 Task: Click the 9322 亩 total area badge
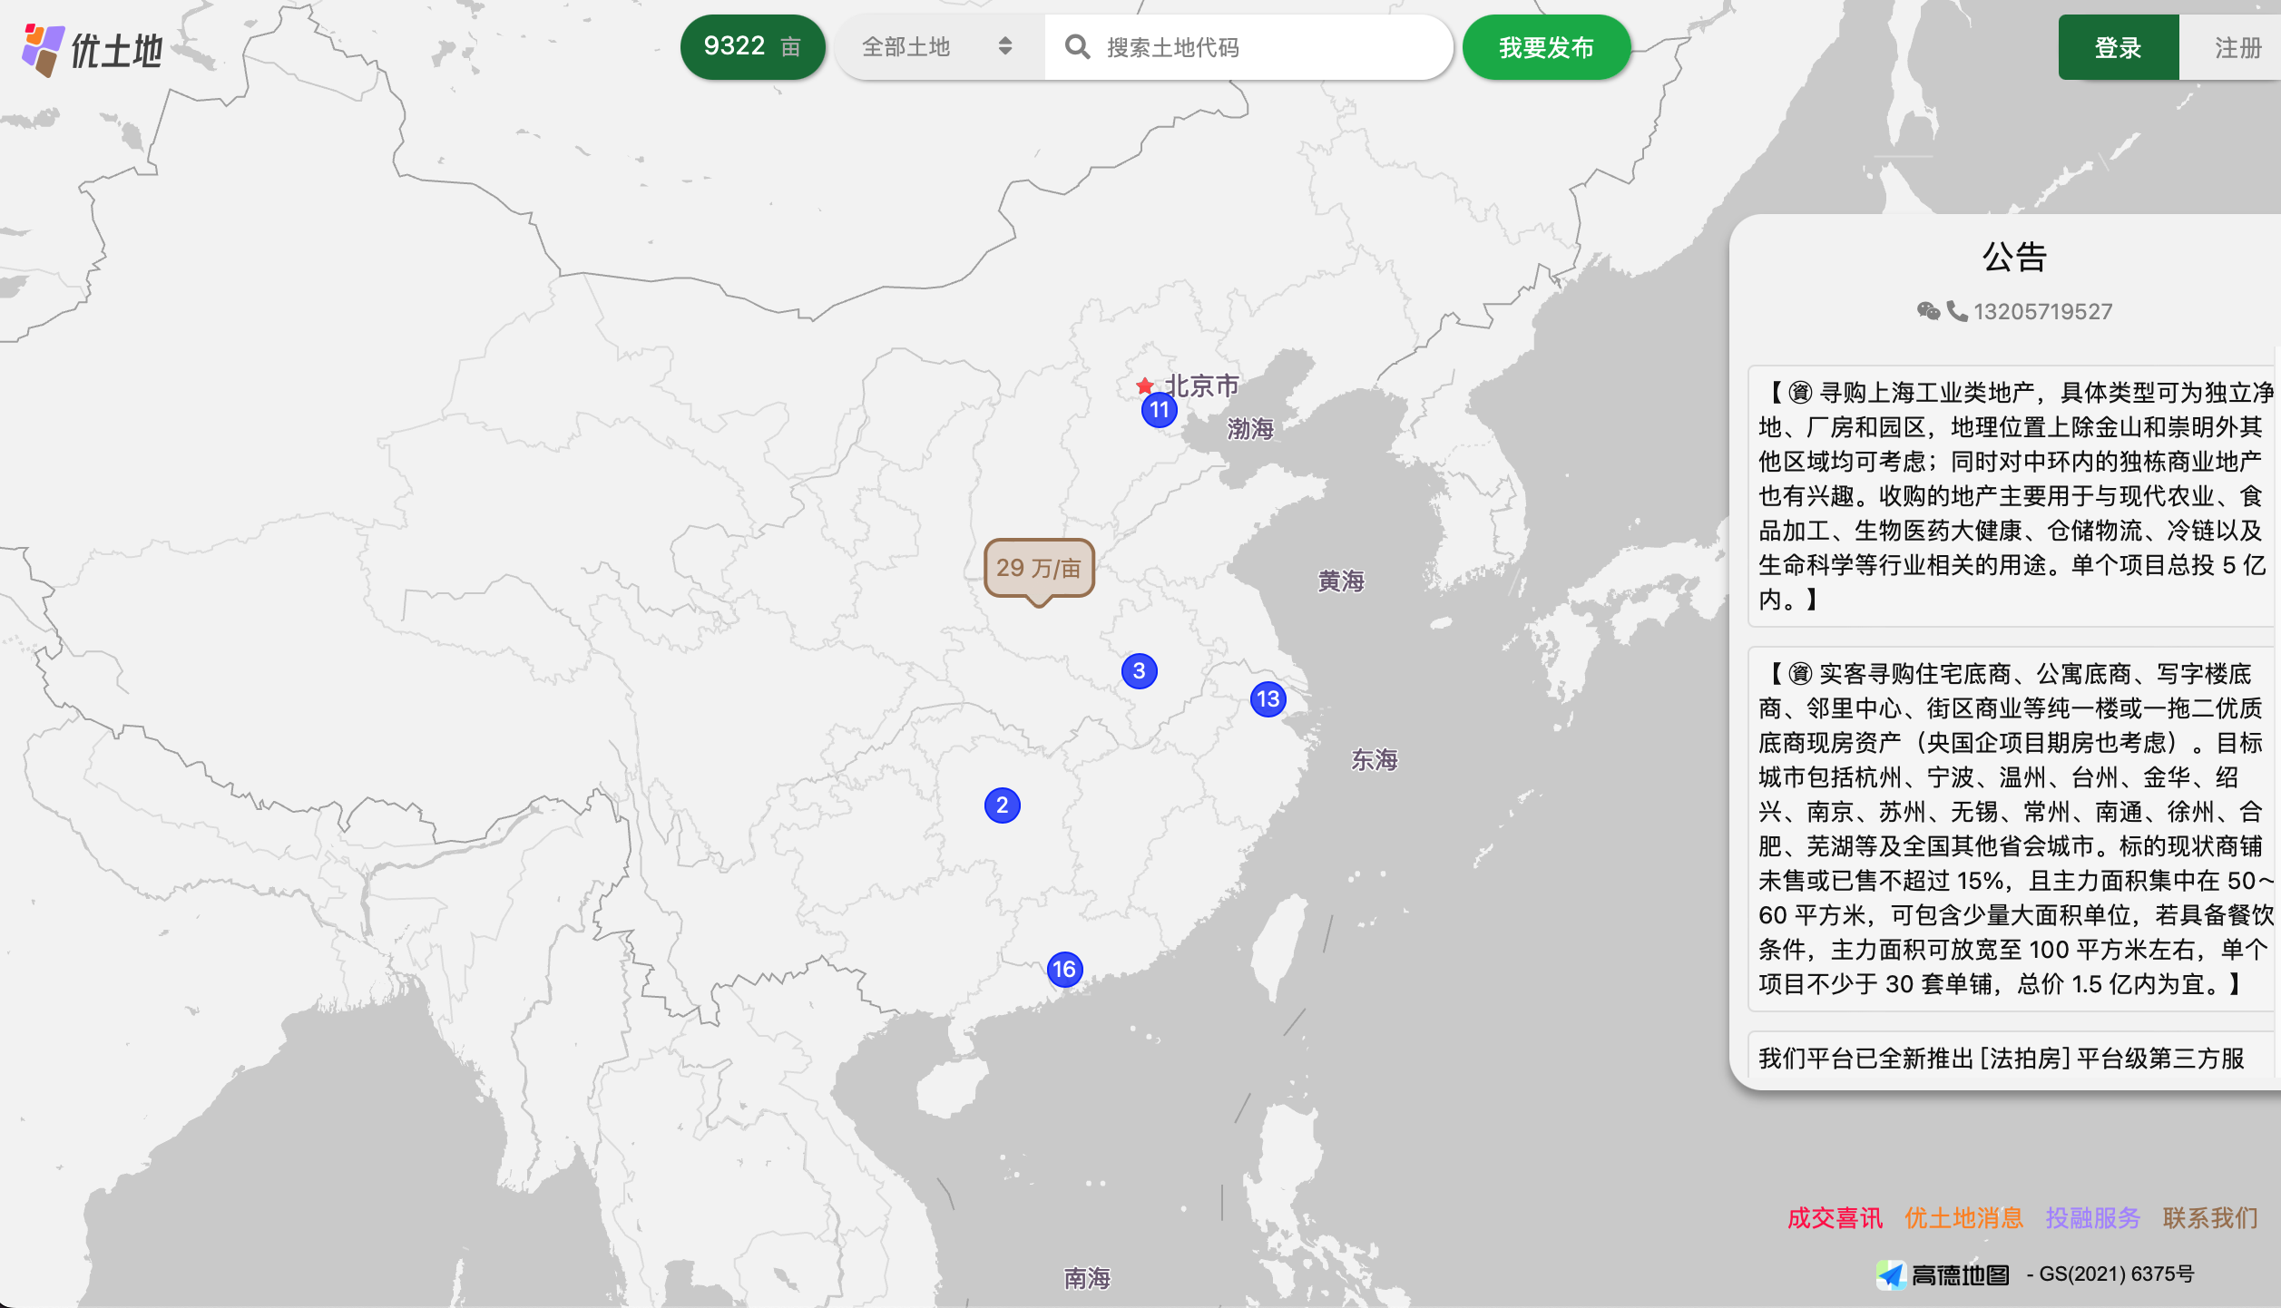point(752,47)
